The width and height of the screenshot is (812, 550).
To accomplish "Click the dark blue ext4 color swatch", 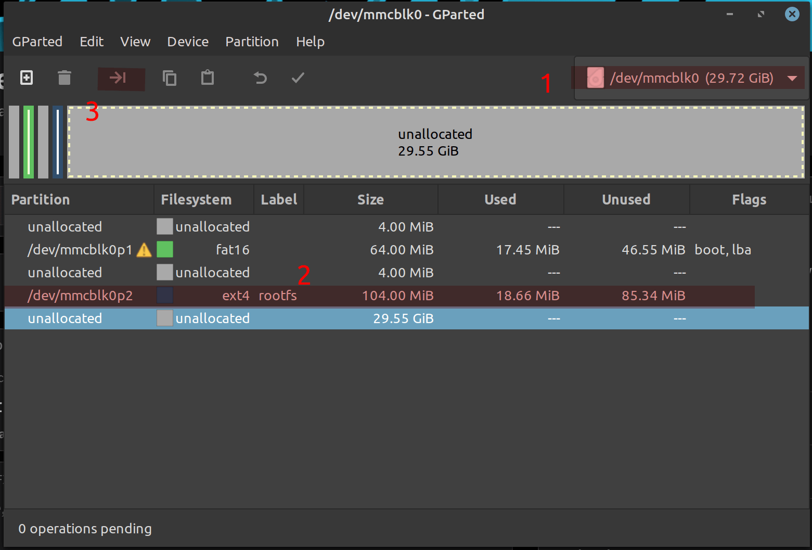I will (x=165, y=296).
